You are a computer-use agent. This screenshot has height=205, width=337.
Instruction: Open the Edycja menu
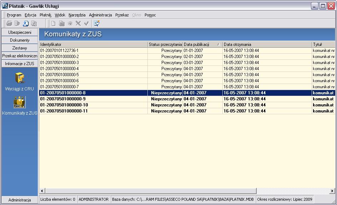(30, 15)
